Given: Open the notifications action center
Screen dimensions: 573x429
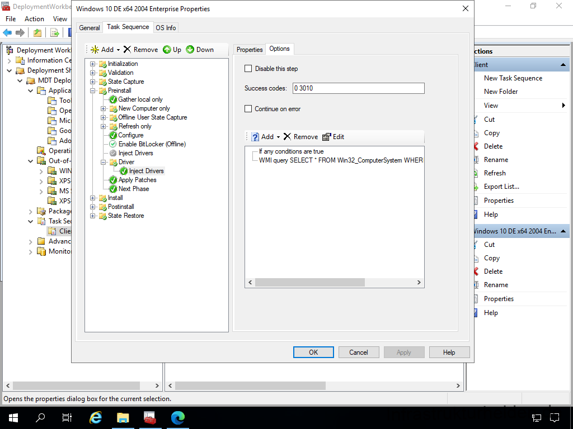Looking at the screenshot, I should [x=555, y=418].
